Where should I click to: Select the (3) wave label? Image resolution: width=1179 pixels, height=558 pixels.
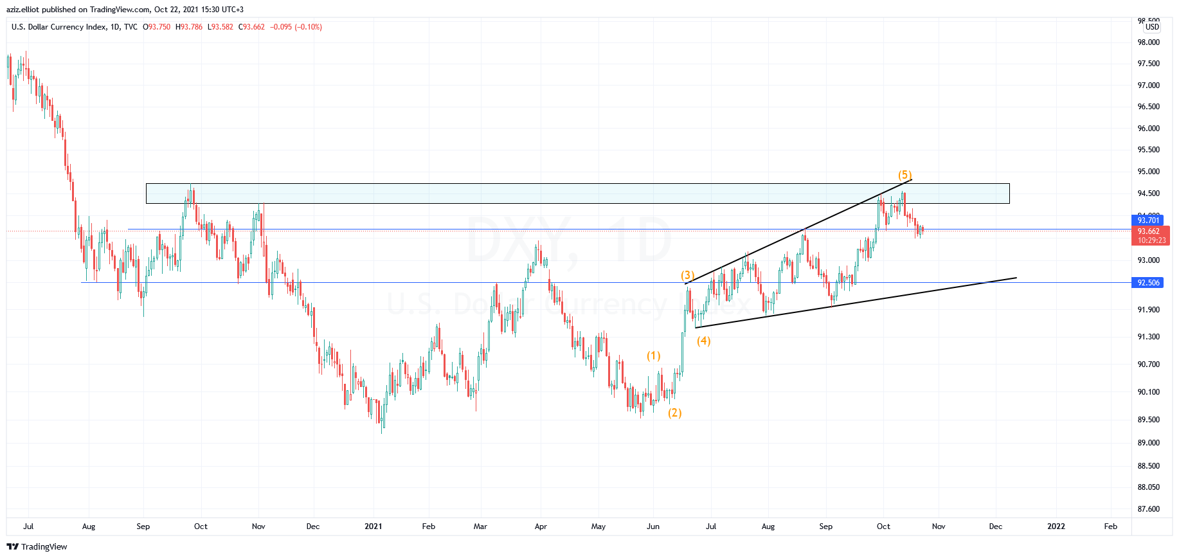(x=688, y=275)
